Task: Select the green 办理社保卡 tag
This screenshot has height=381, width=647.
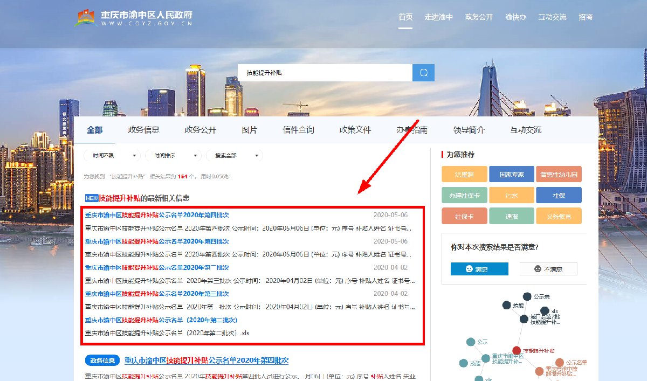Action: click(x=464, y=195)
